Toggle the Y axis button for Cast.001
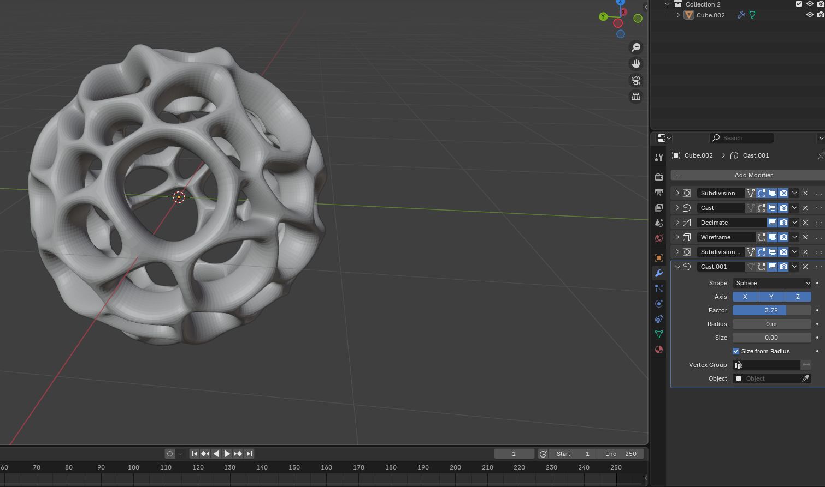Image resolution: width=825 pixels, height=487 pixels. tap(771, 297)
